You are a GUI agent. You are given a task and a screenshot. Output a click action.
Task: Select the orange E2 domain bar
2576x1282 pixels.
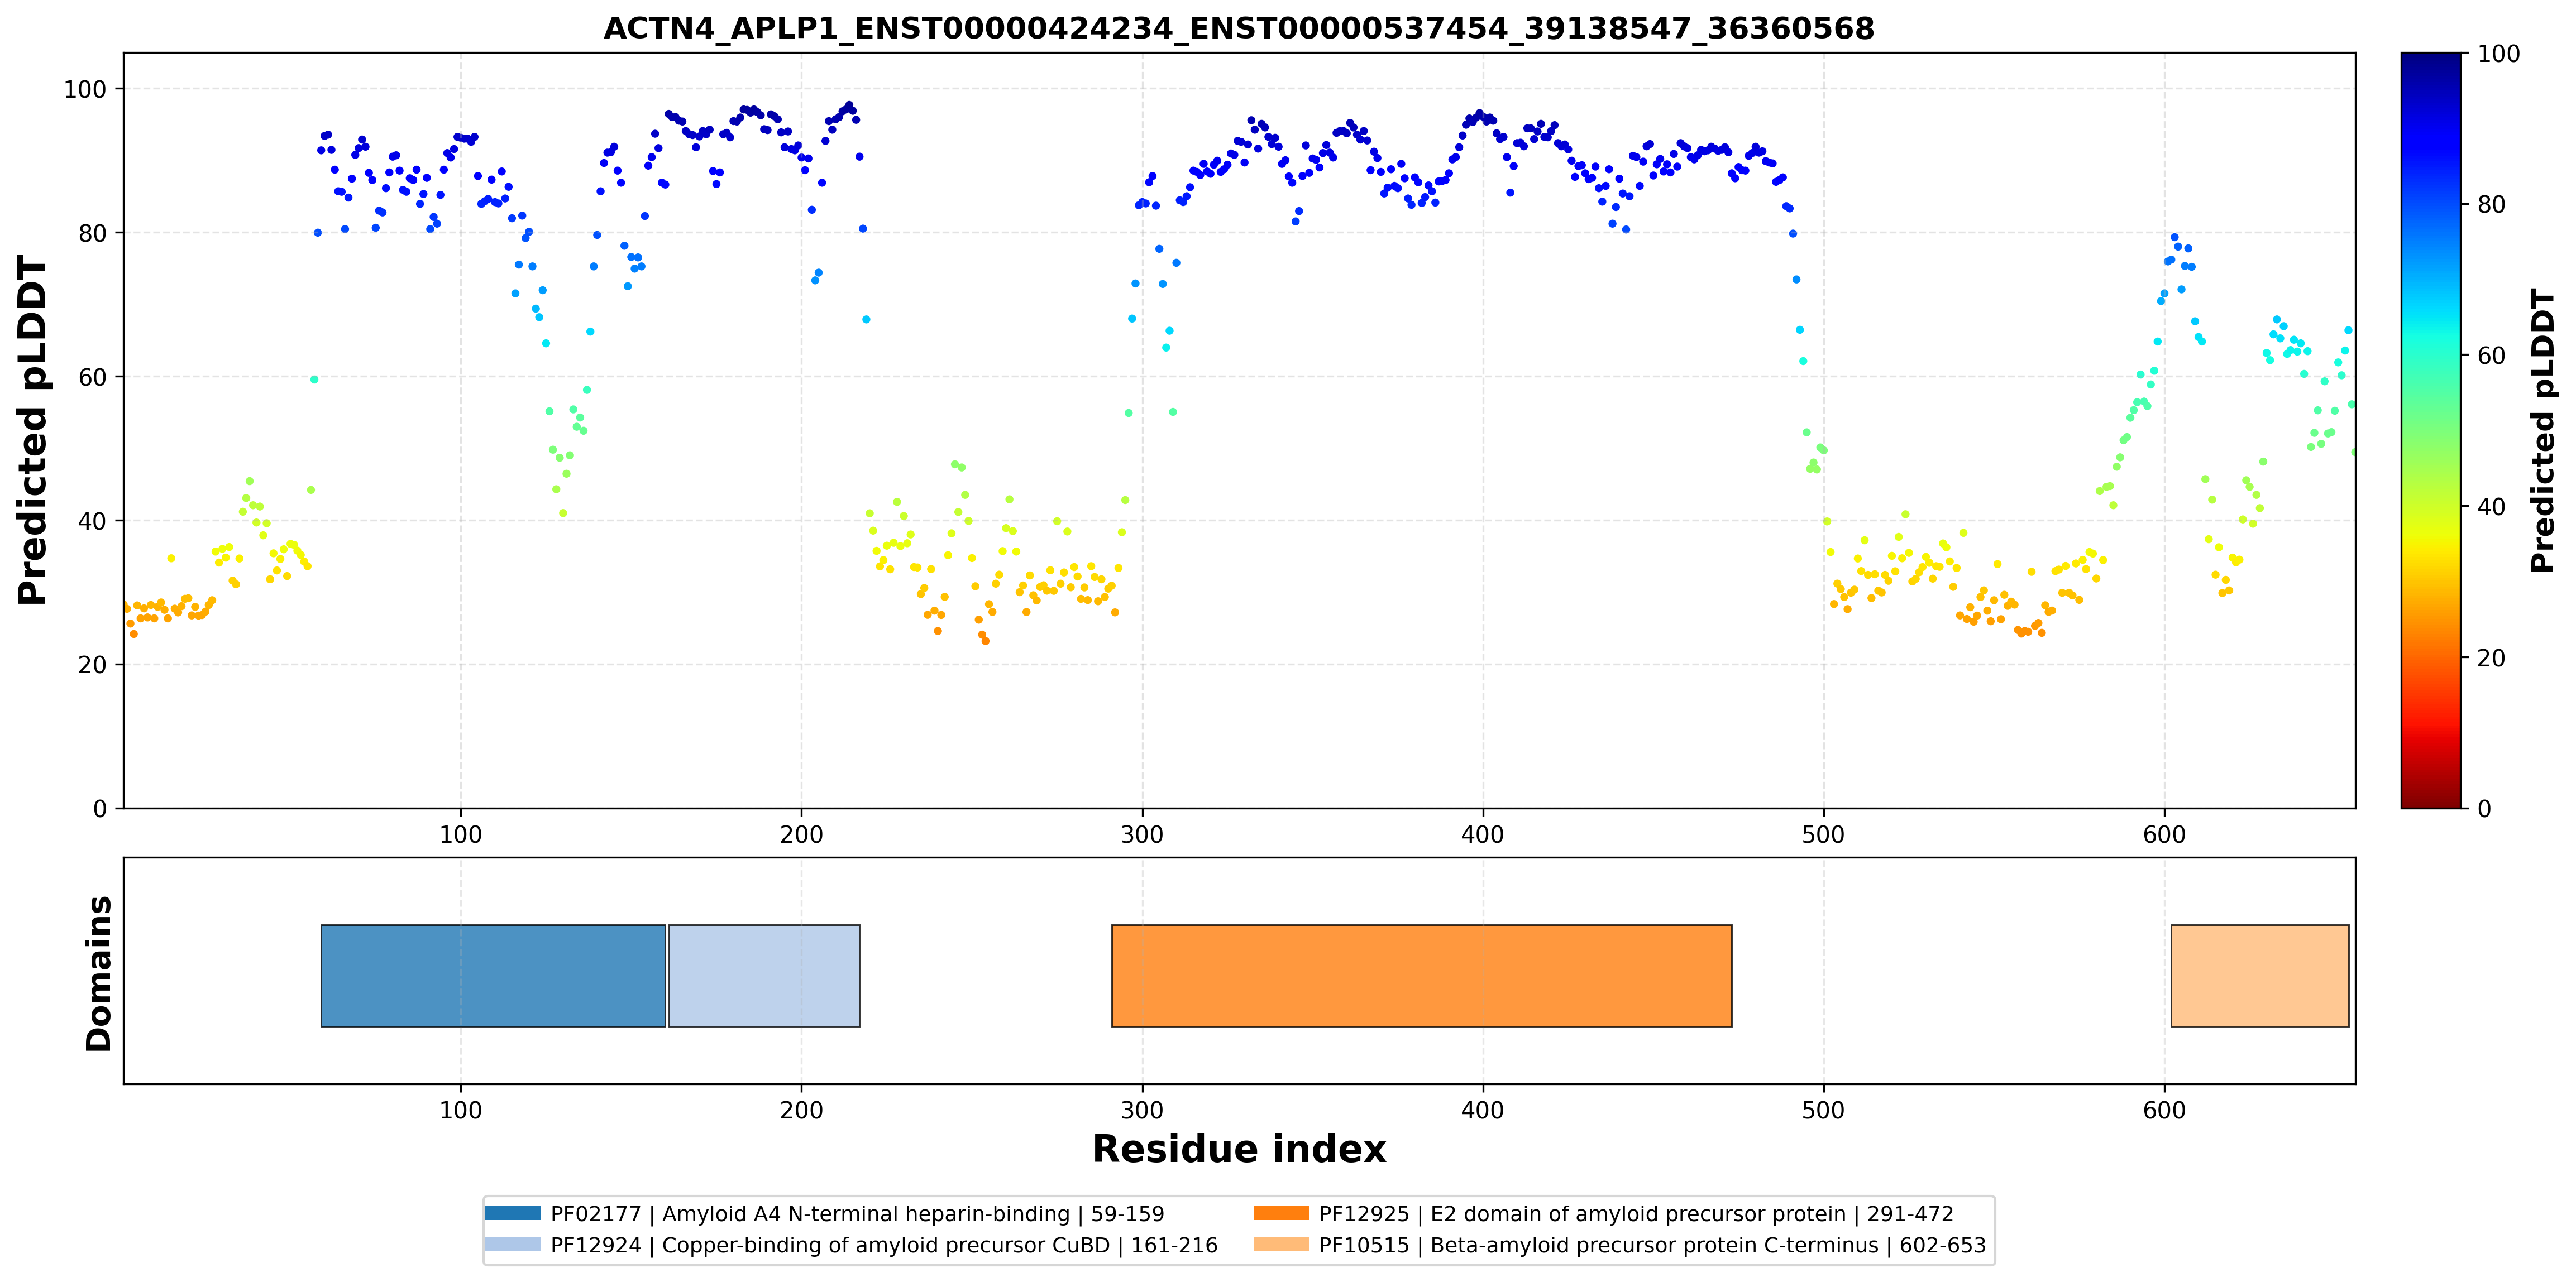point(1421,975)
